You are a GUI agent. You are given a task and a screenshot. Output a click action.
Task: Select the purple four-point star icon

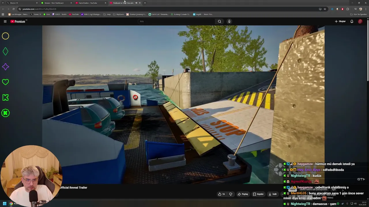(5, 67)
